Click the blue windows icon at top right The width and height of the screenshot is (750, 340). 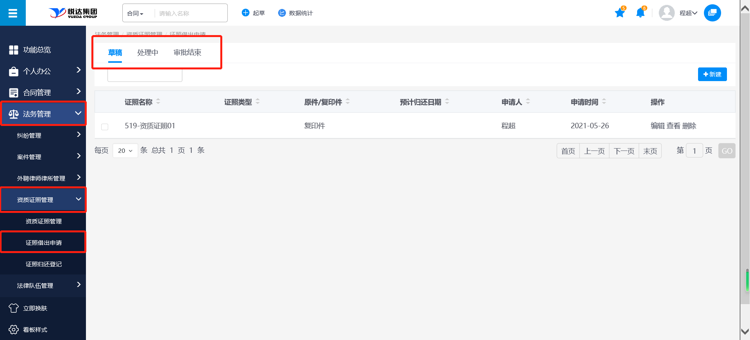[712, 13]
